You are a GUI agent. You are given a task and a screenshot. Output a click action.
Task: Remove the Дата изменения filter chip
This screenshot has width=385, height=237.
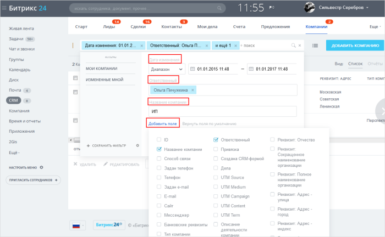[142, 46]
